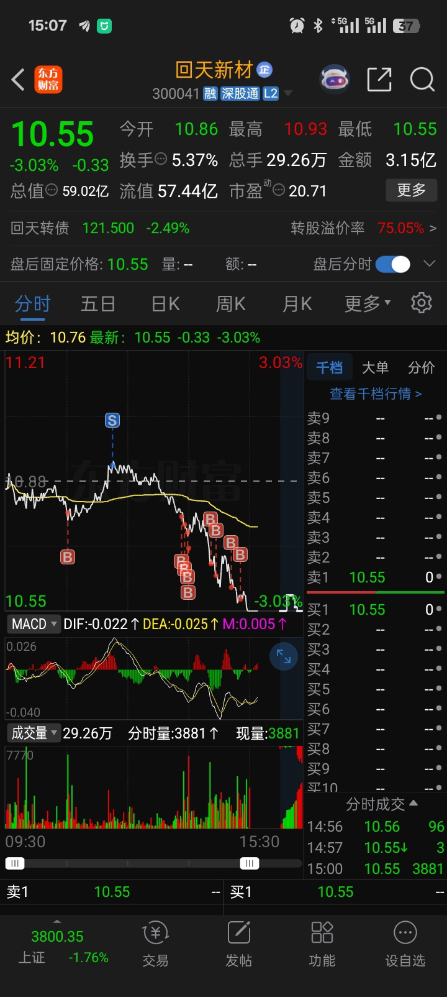Open 查看千档行情 link

click(376, 394)
